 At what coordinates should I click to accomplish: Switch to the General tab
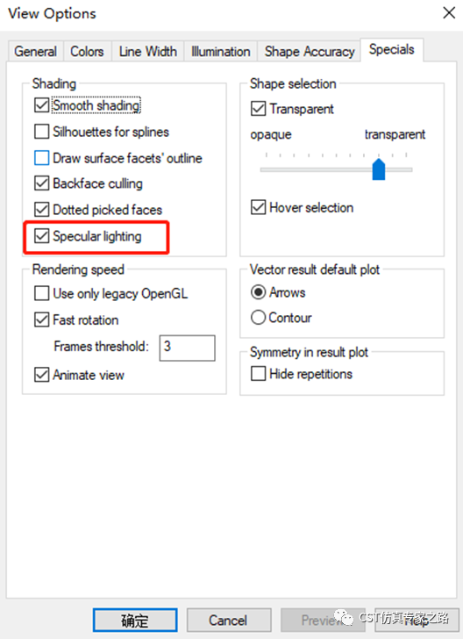tap(35, 51)
